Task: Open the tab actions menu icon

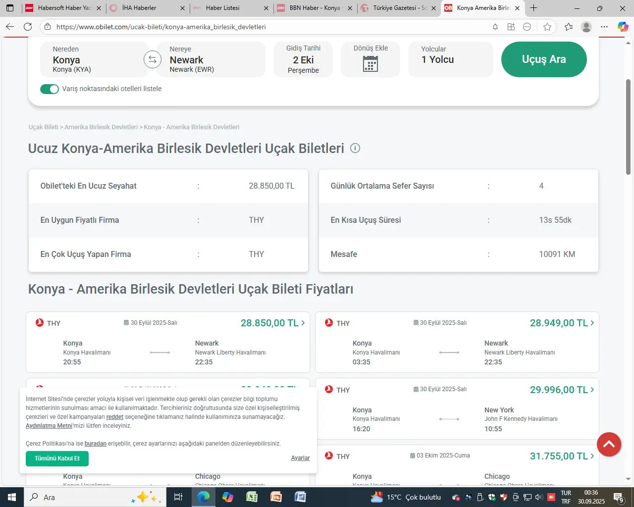Action: (10, 8)
